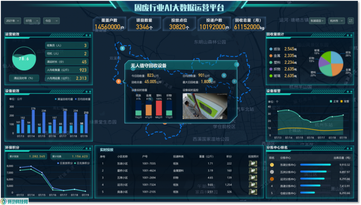This screenshot has width=361, height=205.
Task: Open the photo thumbnail for 运河小区 row
Action: point(253,185)
